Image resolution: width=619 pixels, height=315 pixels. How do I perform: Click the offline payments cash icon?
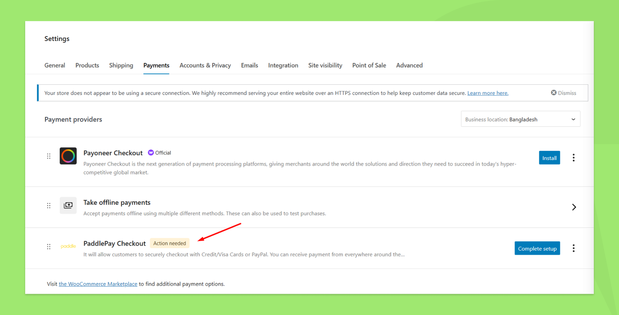(68, 205)
